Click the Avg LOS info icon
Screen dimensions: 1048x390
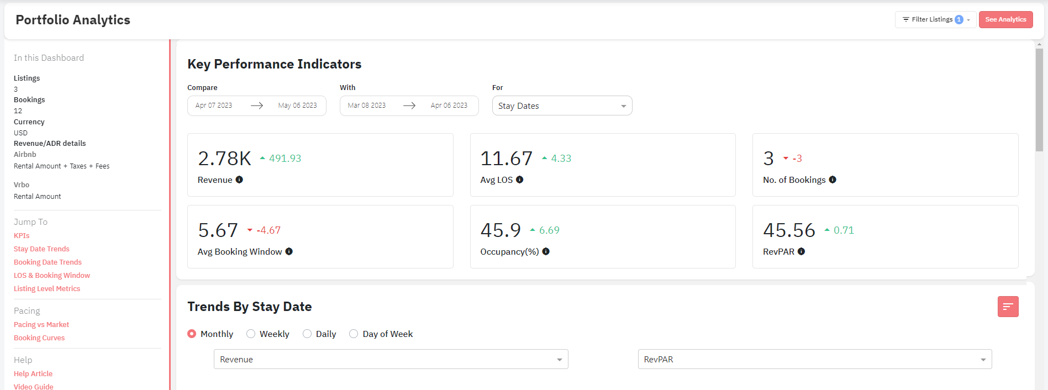[x=519, y=180]
